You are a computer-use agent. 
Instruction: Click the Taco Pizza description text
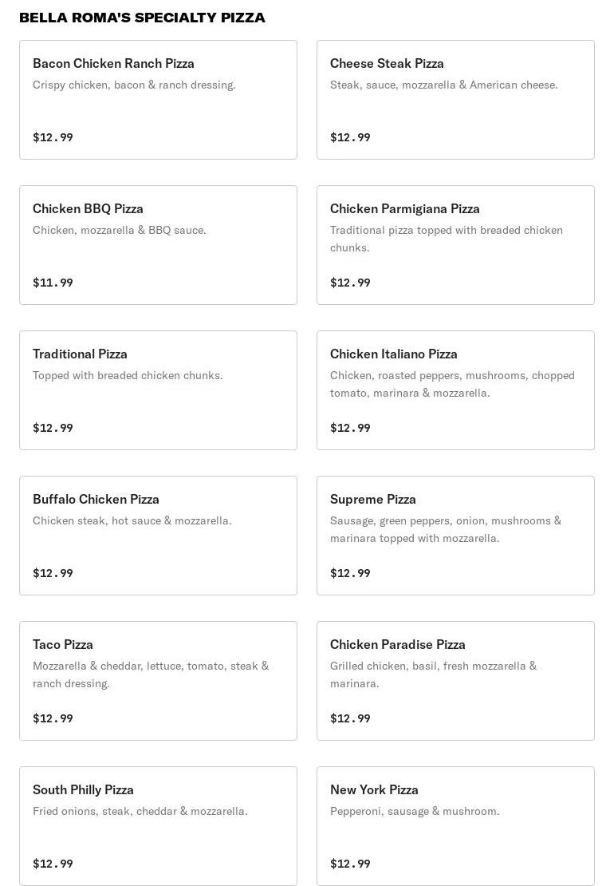tap(151, 674)
